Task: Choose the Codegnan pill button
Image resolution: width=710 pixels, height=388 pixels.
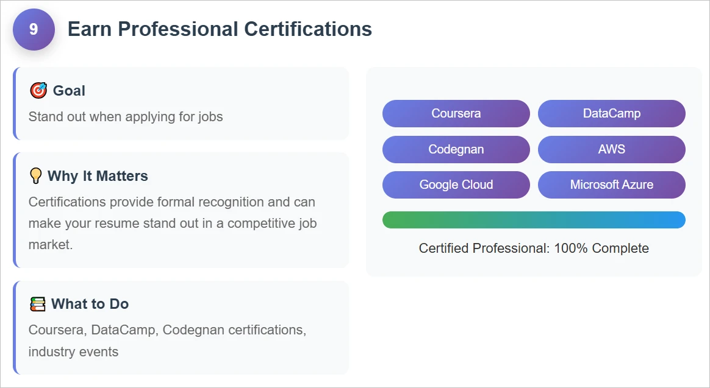Action: tap(456, 149)
